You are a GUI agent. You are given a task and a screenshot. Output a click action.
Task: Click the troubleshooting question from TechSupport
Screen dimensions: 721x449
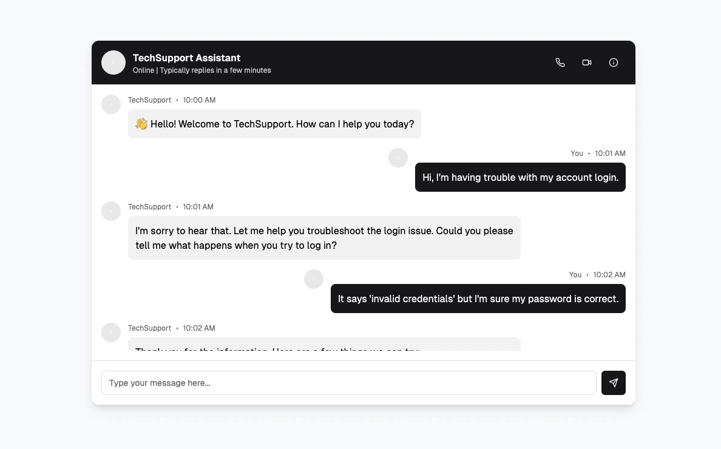(x=324, y=238)
